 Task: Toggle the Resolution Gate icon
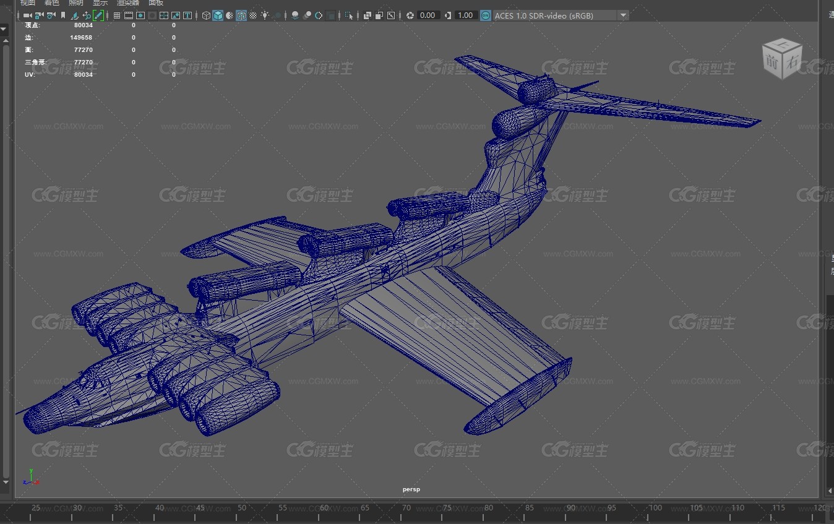coord(140,15)
